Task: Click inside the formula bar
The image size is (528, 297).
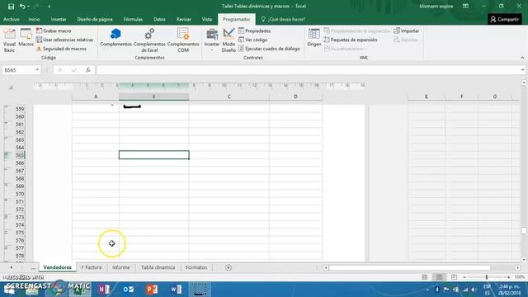Action: point(308,70)
